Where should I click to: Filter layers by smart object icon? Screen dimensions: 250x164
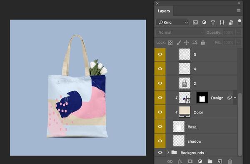(231, 23)
